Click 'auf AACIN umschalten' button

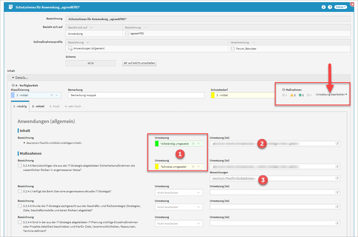coord(139,63)
